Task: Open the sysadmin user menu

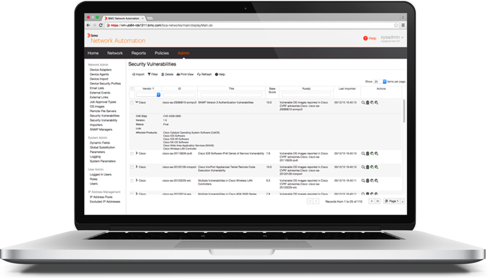Action: pos(392,37)
